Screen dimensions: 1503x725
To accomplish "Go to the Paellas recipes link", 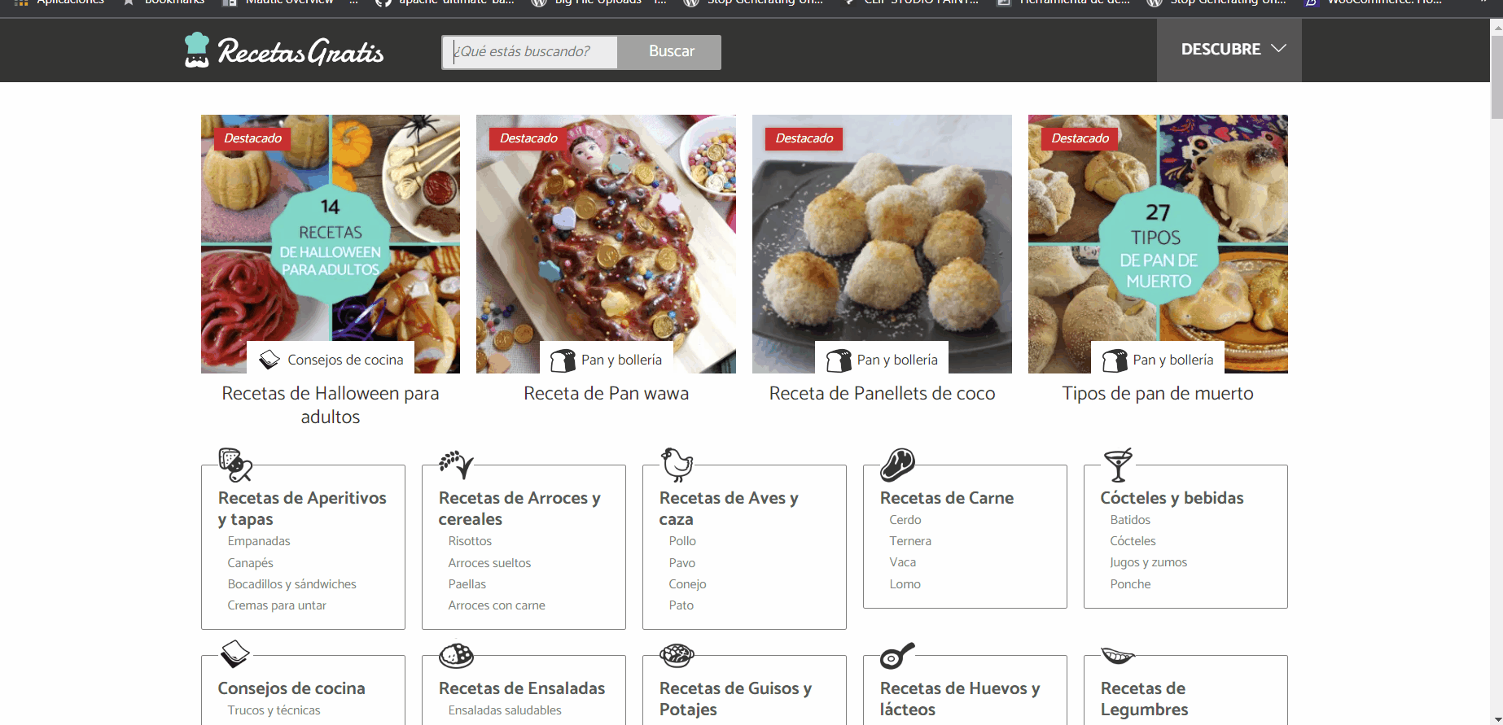I will point(467,584).
